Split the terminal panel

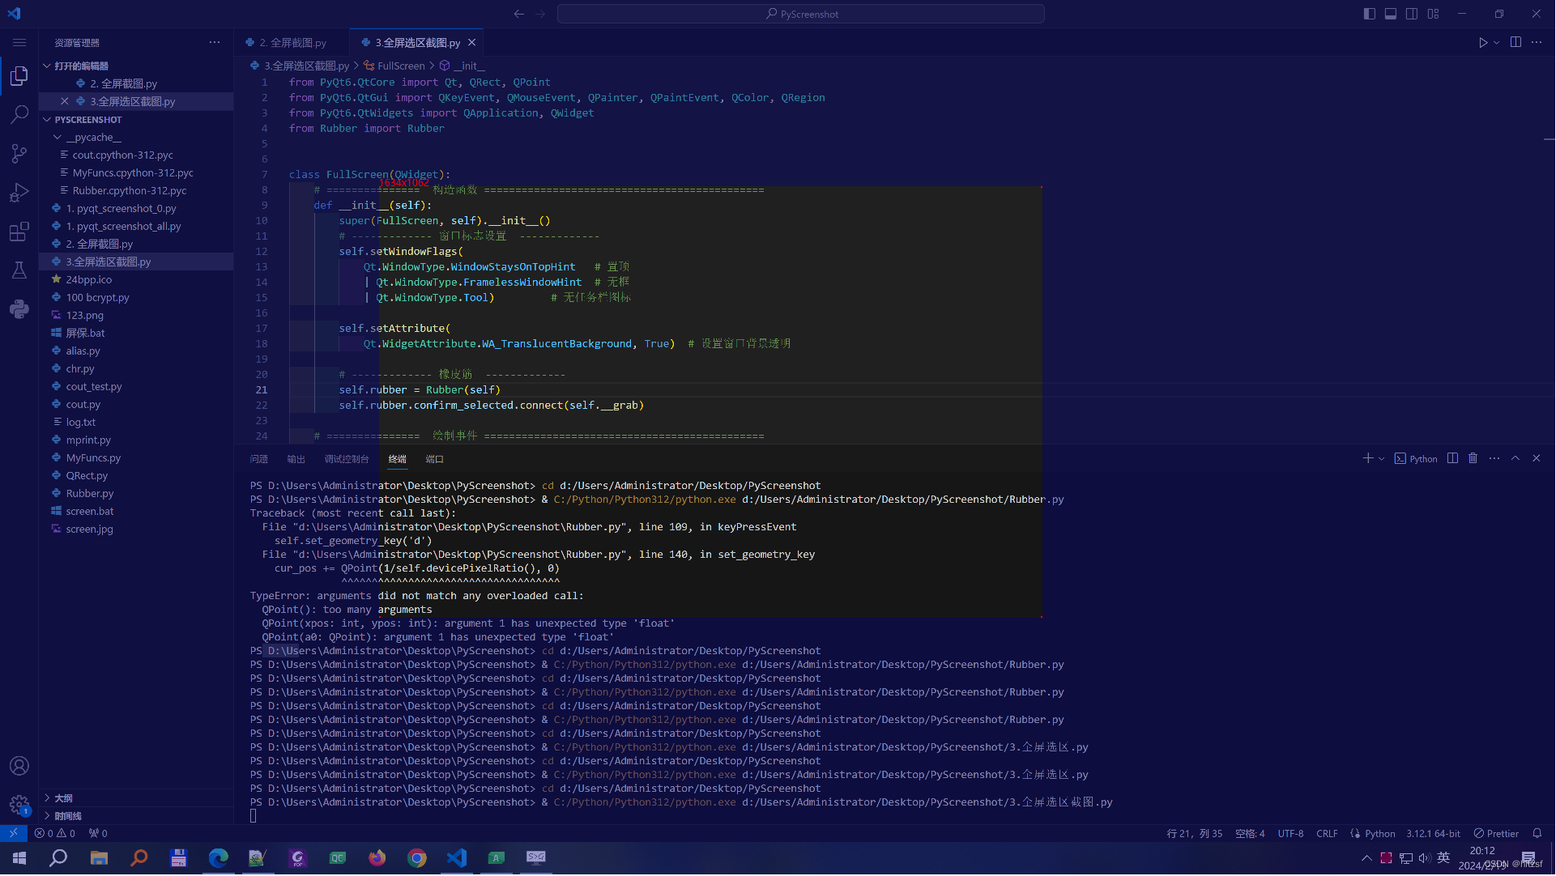1453,459
